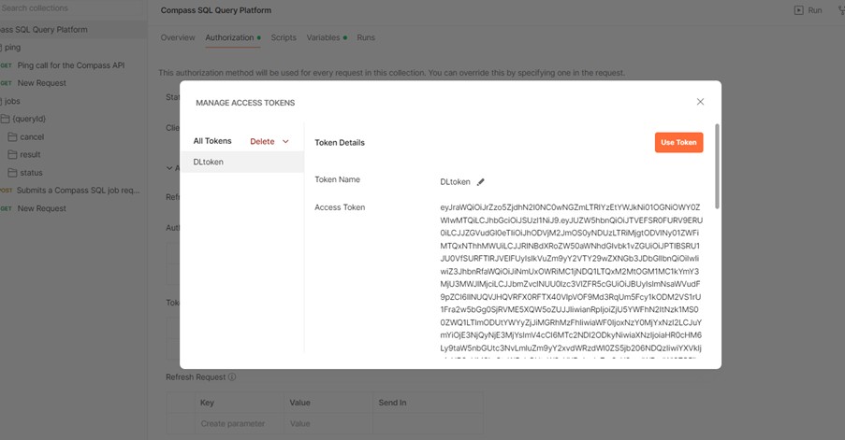
Task: Open Ping call for the Compass API request
Action: (70, 65)
